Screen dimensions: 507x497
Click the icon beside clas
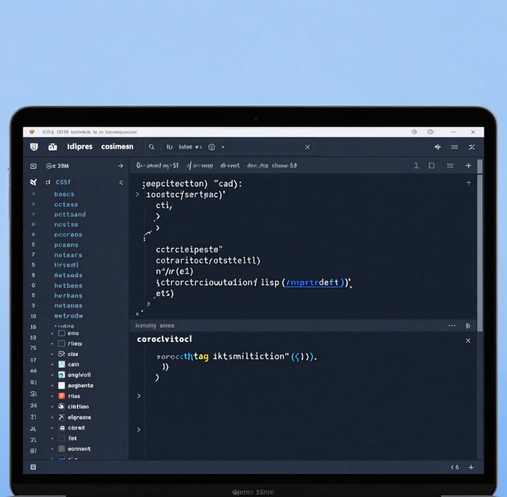pos(61,354)
